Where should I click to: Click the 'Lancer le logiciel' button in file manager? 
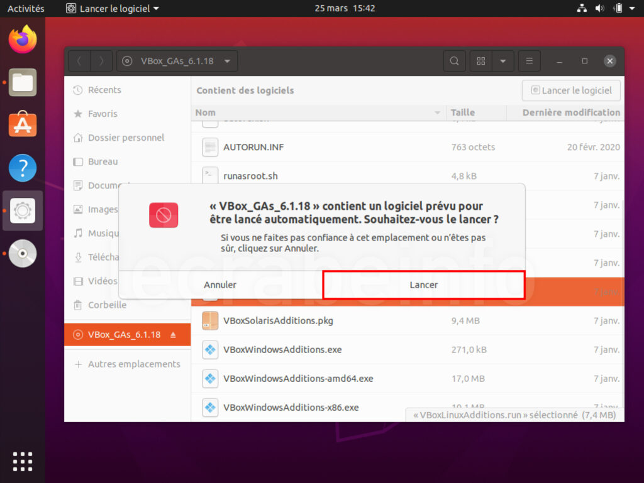click(571, 90)
